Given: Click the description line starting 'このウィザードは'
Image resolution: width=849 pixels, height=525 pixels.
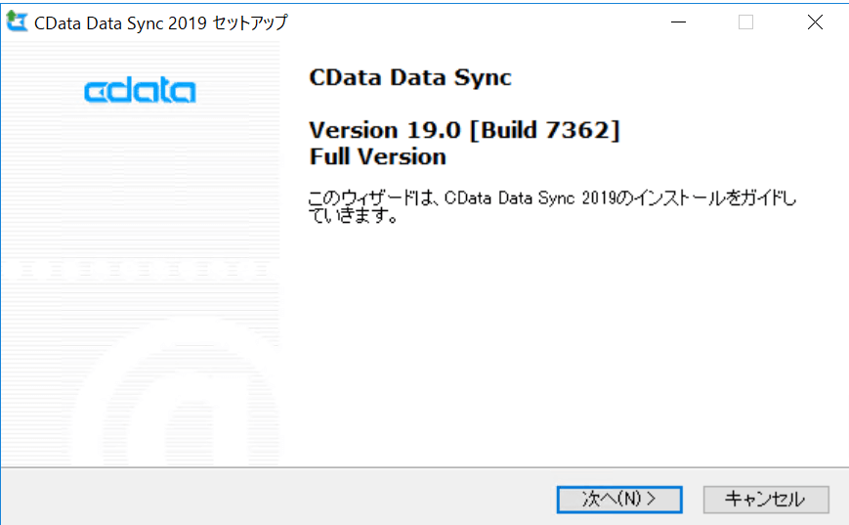Looking at the screenshot, I should tap(552, 199).
